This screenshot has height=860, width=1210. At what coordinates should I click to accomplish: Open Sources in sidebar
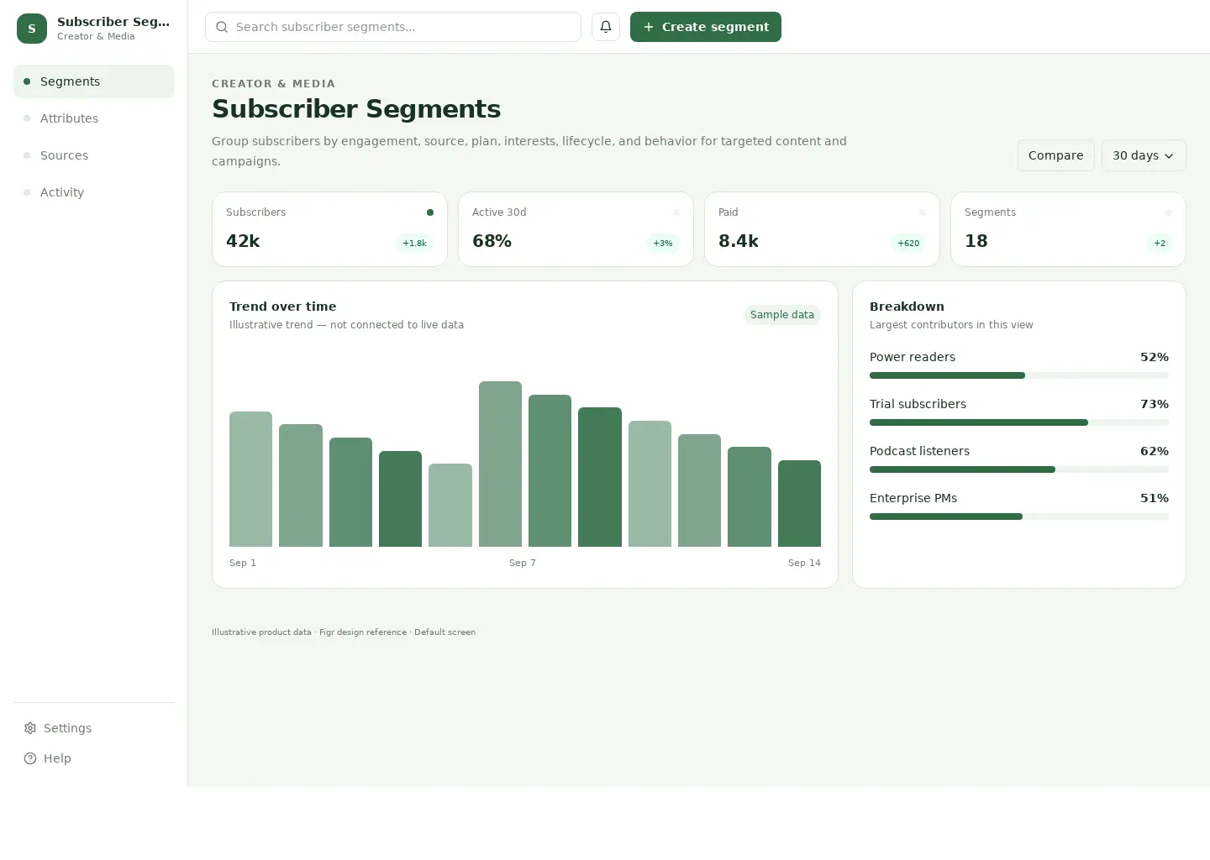tap(93, 155)
